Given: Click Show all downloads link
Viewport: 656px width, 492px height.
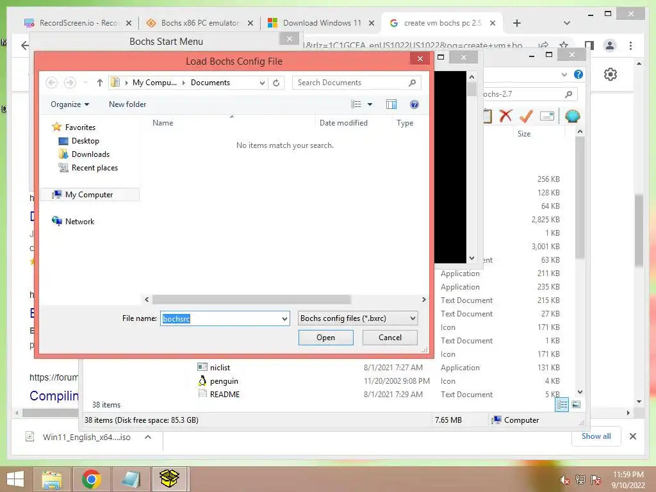Looking at the screenshot, I should [596, 436].
